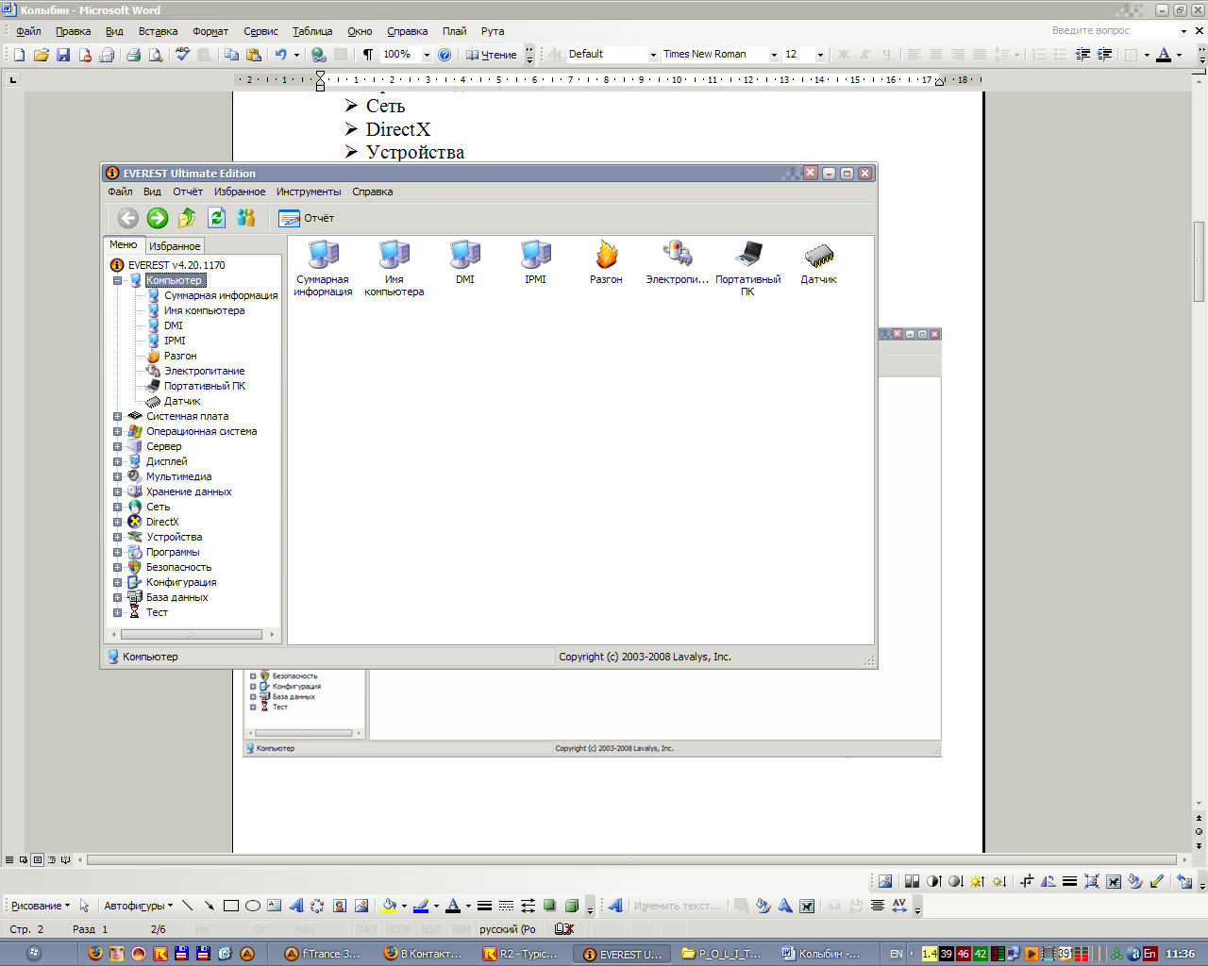
Task: Click the drawing fill color bucket
Action: (x=388, y=906)
